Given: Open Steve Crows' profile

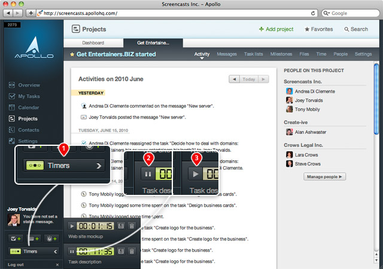Looking at the screenshot, I should click(308, 164).
